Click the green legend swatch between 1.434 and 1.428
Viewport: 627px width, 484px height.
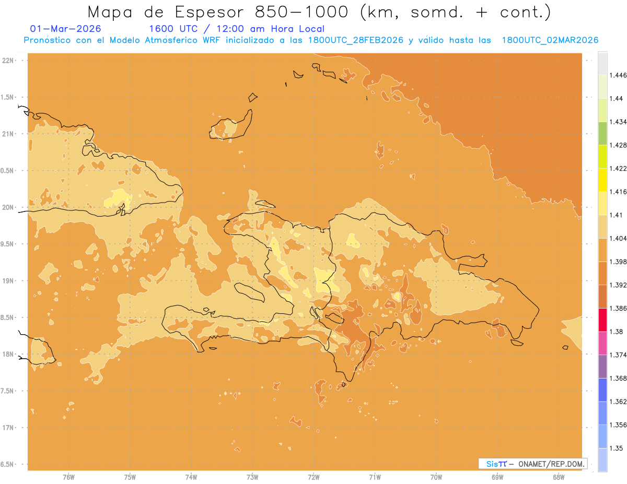[x=602, y=133]
